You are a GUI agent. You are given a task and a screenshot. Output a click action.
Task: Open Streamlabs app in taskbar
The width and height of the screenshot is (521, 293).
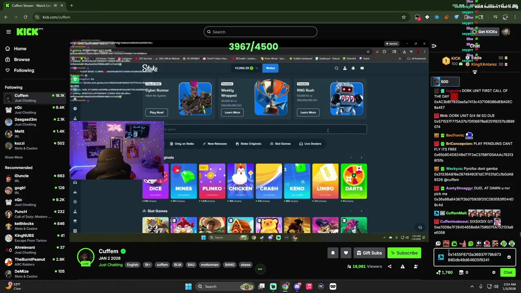[x=273, y=286]
